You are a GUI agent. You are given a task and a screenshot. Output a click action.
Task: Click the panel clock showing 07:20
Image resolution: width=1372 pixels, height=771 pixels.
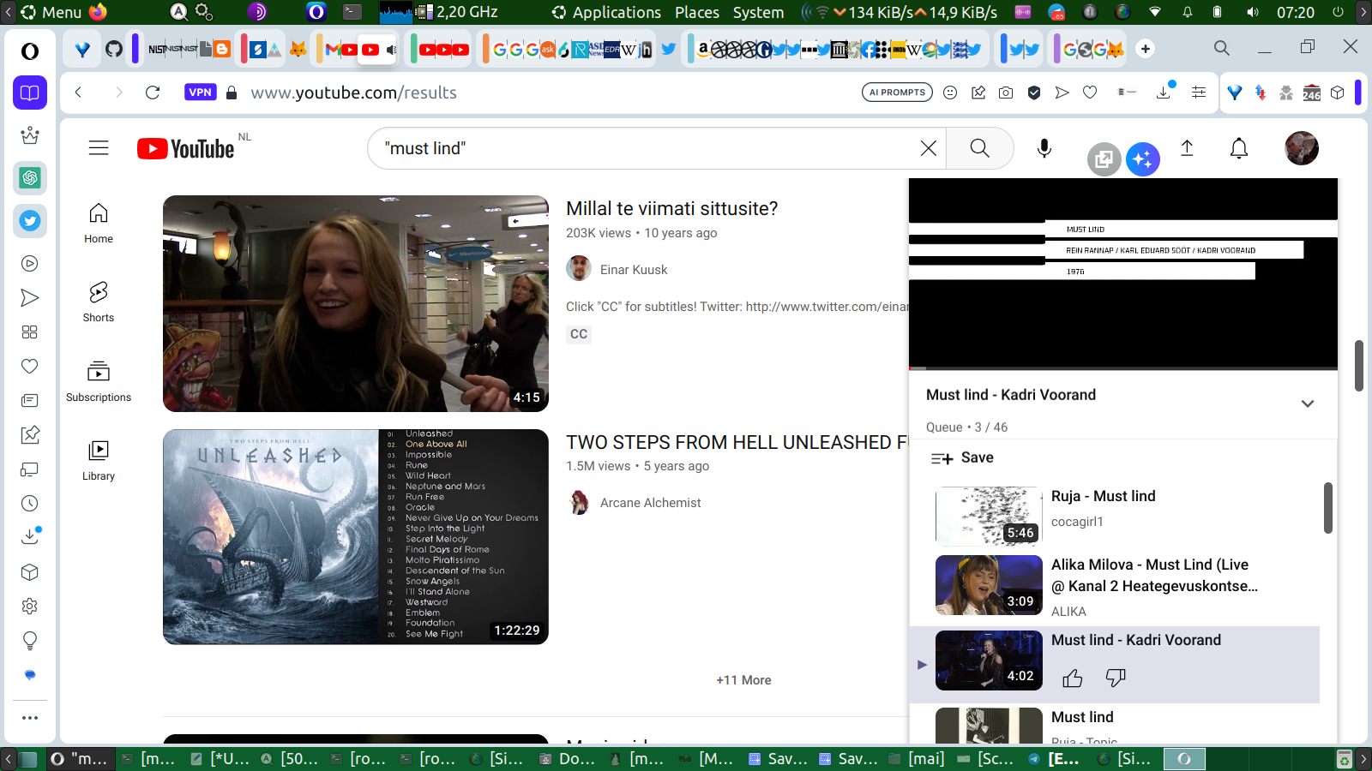(1295, 12)
